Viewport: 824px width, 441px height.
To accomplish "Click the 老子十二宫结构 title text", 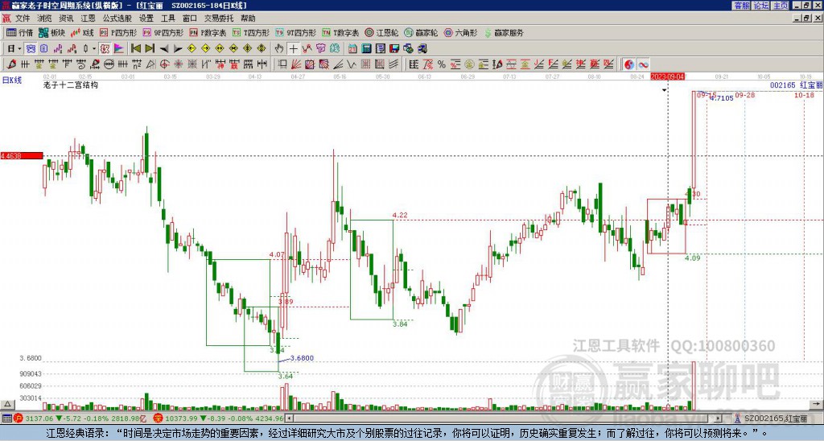I will click(x=71, y=84).
